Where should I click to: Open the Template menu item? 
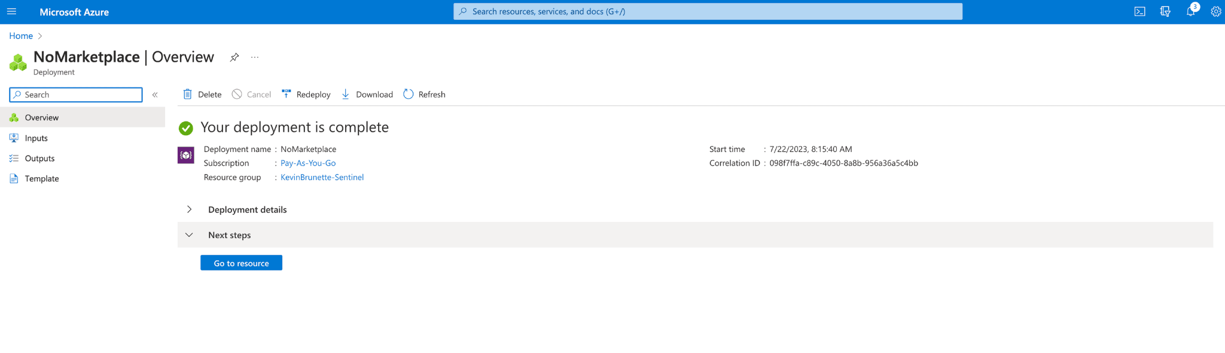[x=42, y=179]
